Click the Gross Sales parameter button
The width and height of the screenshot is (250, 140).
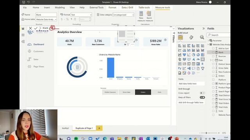point(127,92)
